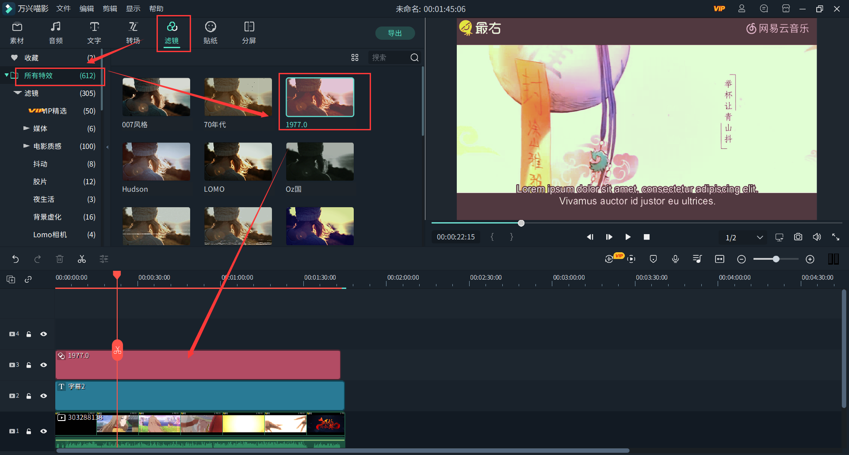The image size is (849, 455).
Task: Switch to the 音频 audio tab
Action: [56, 33]
